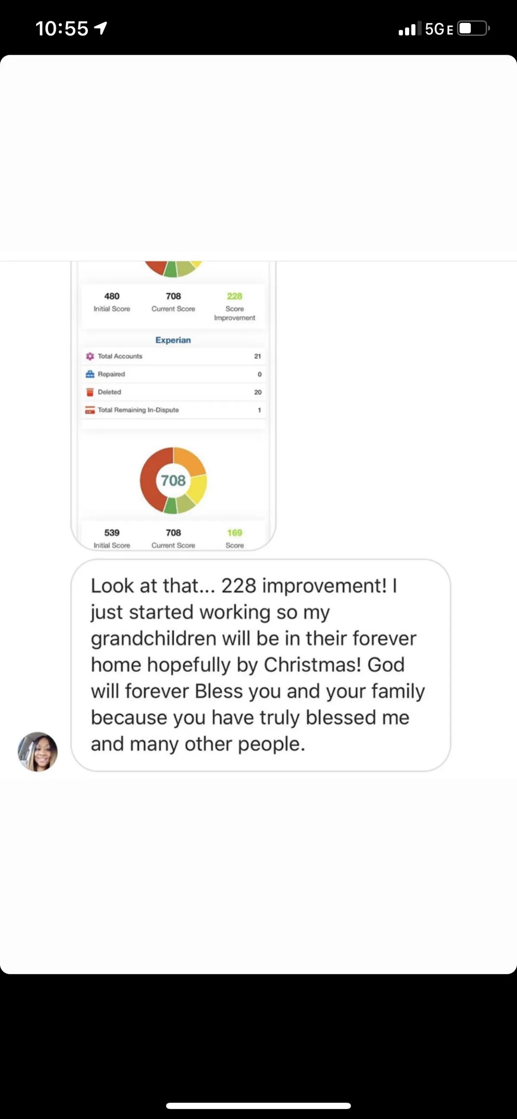
Task: Tap the green 169 score value
Action: [x=235, y=533]
